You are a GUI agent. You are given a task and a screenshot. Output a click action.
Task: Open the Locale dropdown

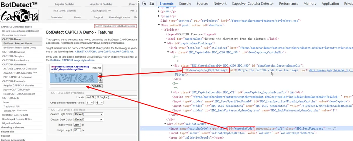[111, 97]
